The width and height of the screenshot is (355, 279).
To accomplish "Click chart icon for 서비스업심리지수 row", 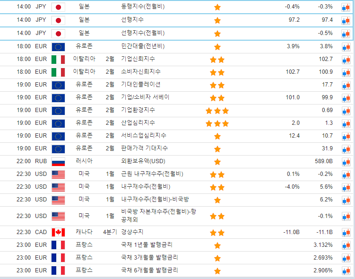I will pos(345,136).
